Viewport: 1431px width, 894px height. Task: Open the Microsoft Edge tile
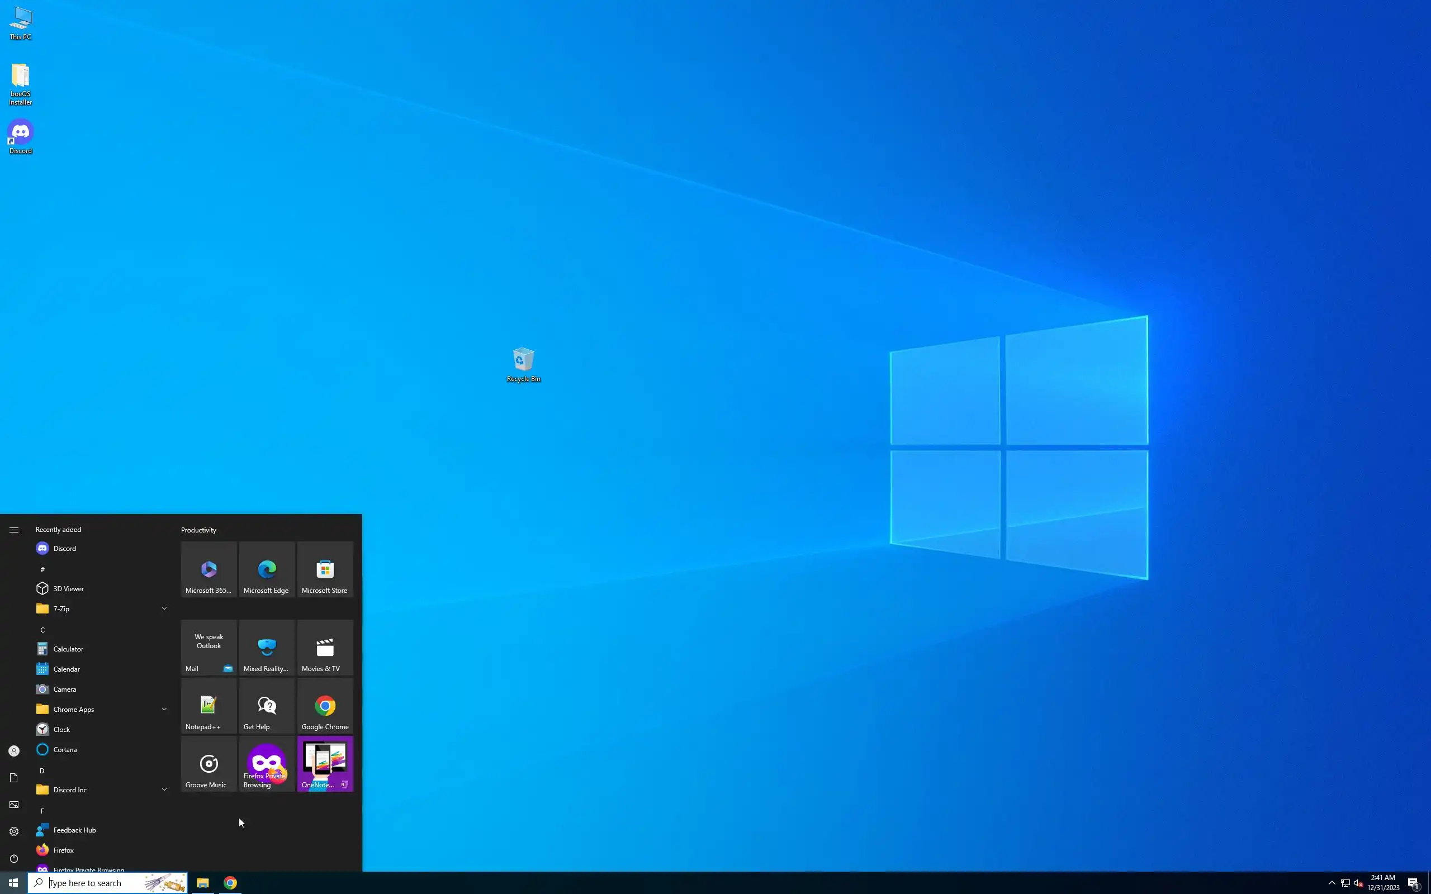[267, 569]
